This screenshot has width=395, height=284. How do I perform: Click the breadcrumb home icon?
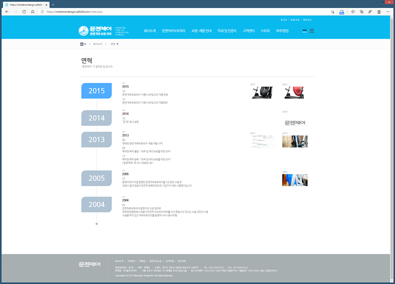pos(82,44)
